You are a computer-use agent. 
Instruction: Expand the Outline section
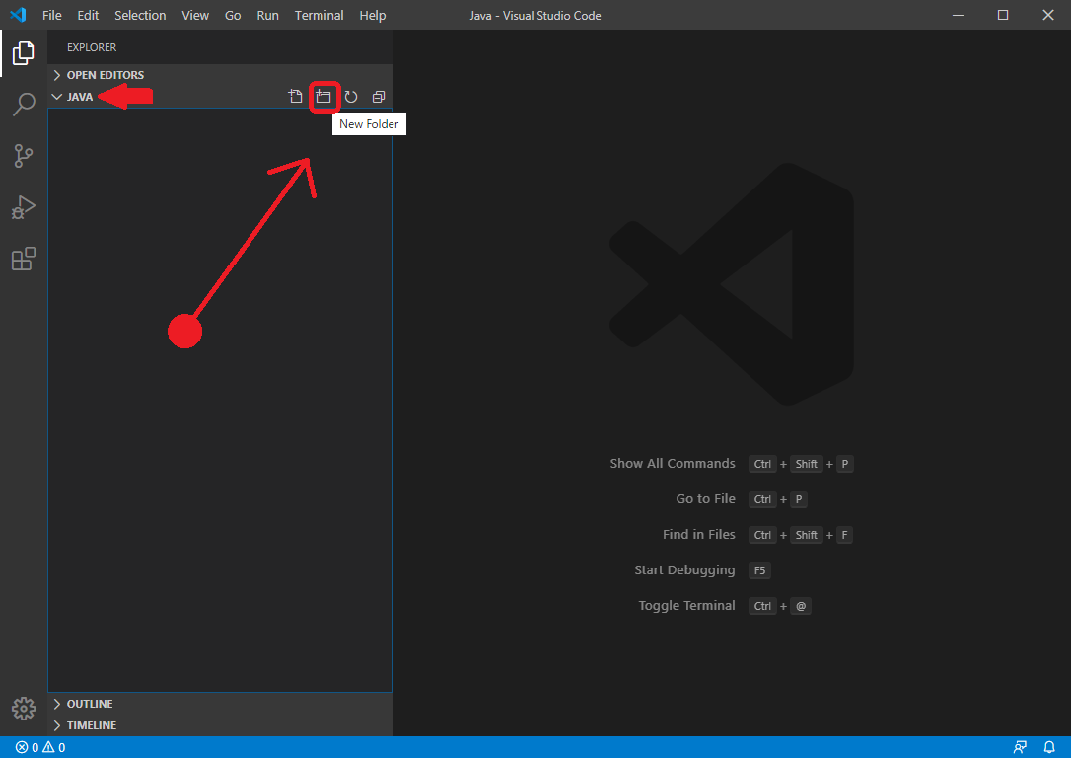point(220,704)
